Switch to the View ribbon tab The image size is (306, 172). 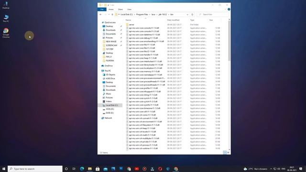(129, 10)
